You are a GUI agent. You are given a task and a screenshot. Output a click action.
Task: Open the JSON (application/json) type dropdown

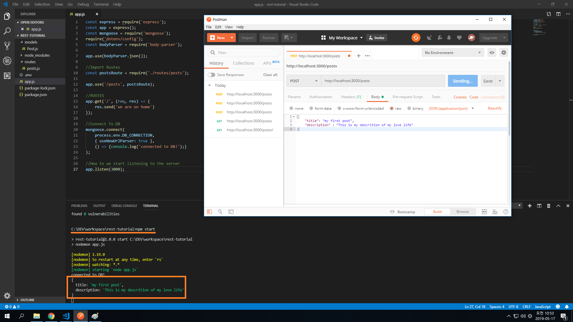(x=451, y=109)
